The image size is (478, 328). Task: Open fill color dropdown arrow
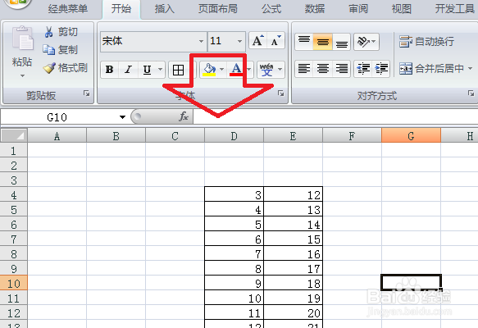(222, 70)
